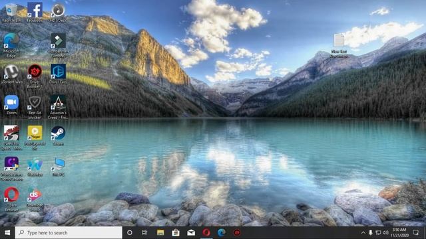Select the Zoom desktop shortcut
The height and width of the screenshot is (239, 426).
click(x=11, y=105)
